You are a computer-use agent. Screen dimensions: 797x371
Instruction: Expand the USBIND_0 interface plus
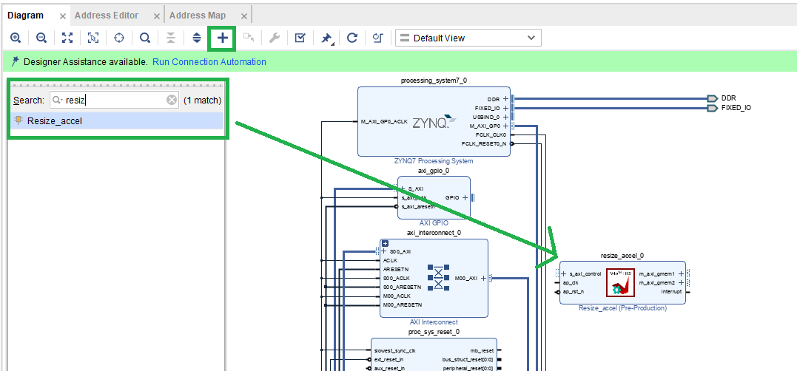pyautogui.click(x=505, y=117)
